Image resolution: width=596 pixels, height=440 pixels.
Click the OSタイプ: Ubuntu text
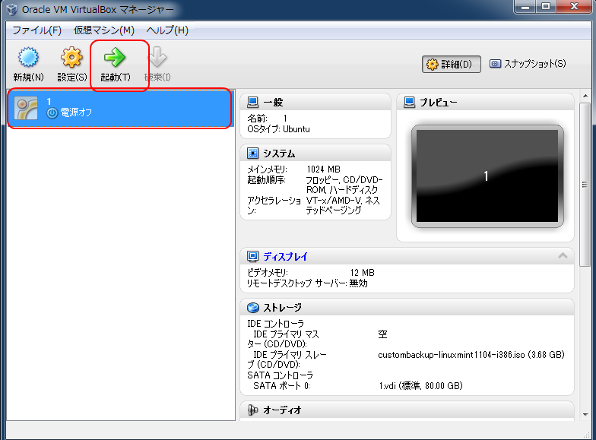pyautogui.click(x=278, y=129)
